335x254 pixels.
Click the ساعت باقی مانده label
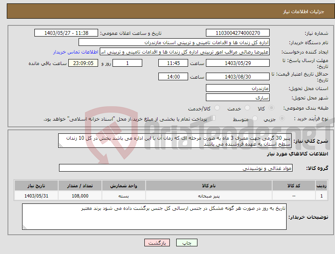(x=48, y=64)
